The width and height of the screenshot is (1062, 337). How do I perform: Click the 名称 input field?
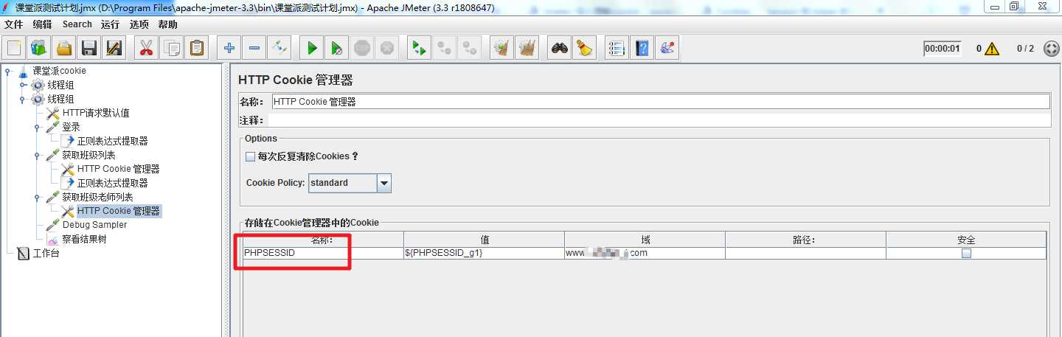(x=660, y=102)
